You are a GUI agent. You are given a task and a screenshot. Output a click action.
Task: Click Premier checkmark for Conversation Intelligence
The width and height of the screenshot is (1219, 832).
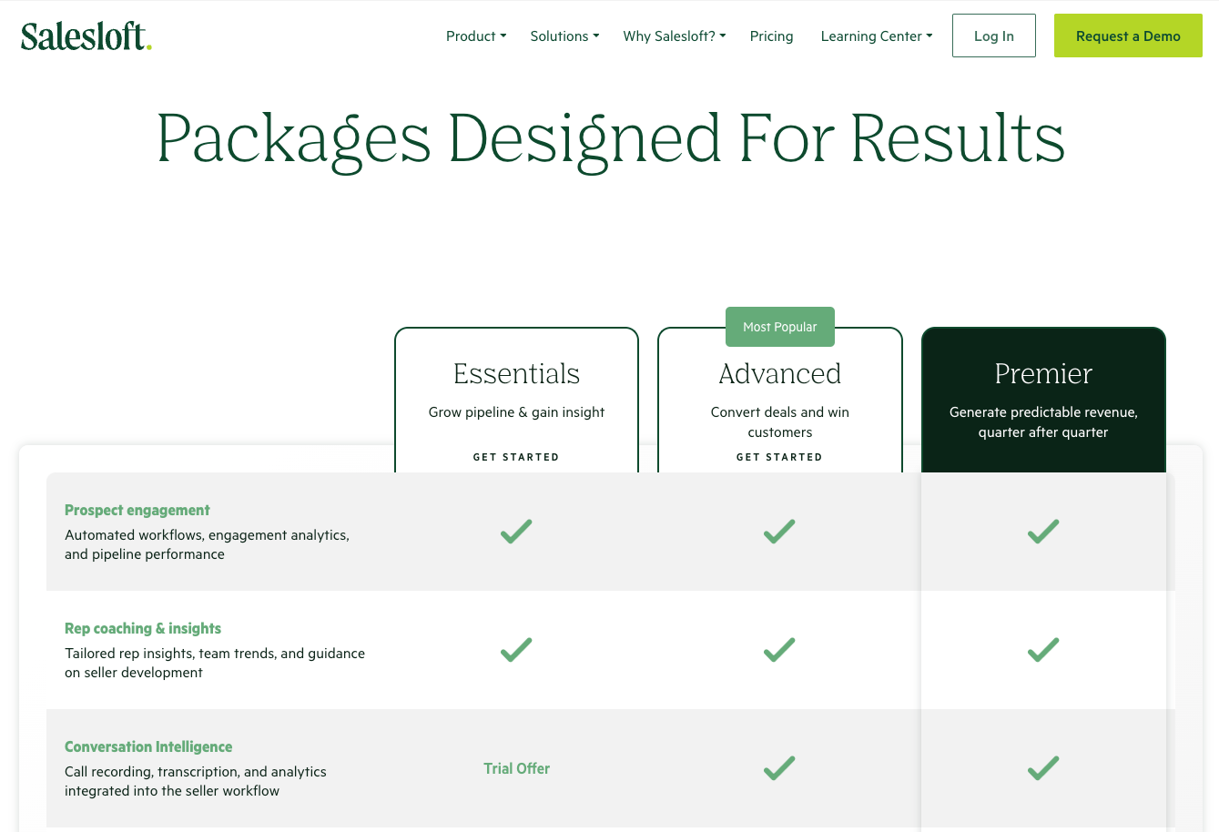(x=1043, y=767)
